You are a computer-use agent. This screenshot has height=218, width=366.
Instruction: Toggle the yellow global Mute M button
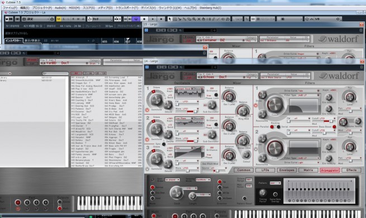click(x=59, y=19)
